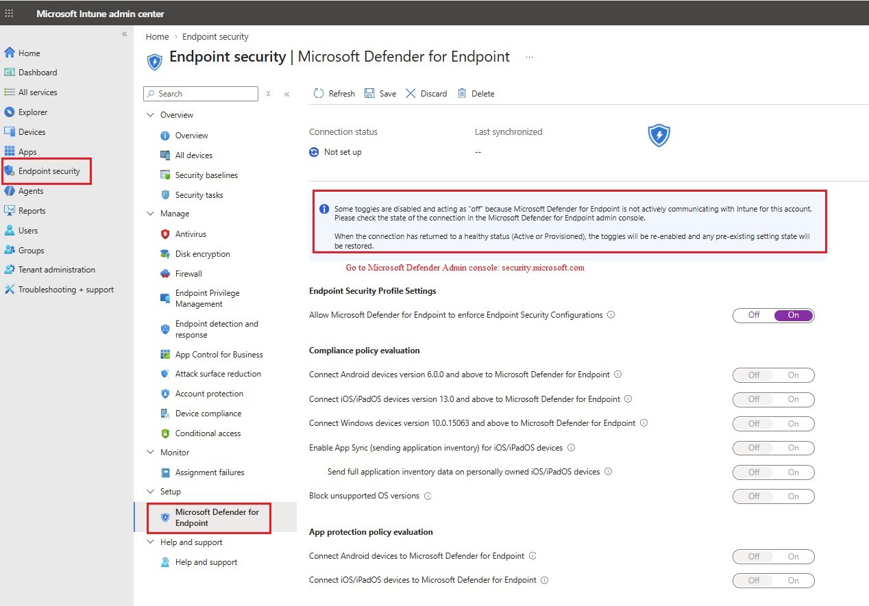Toggle Connect iOS/iPadOS devices app protection switch

pos(774,581)
